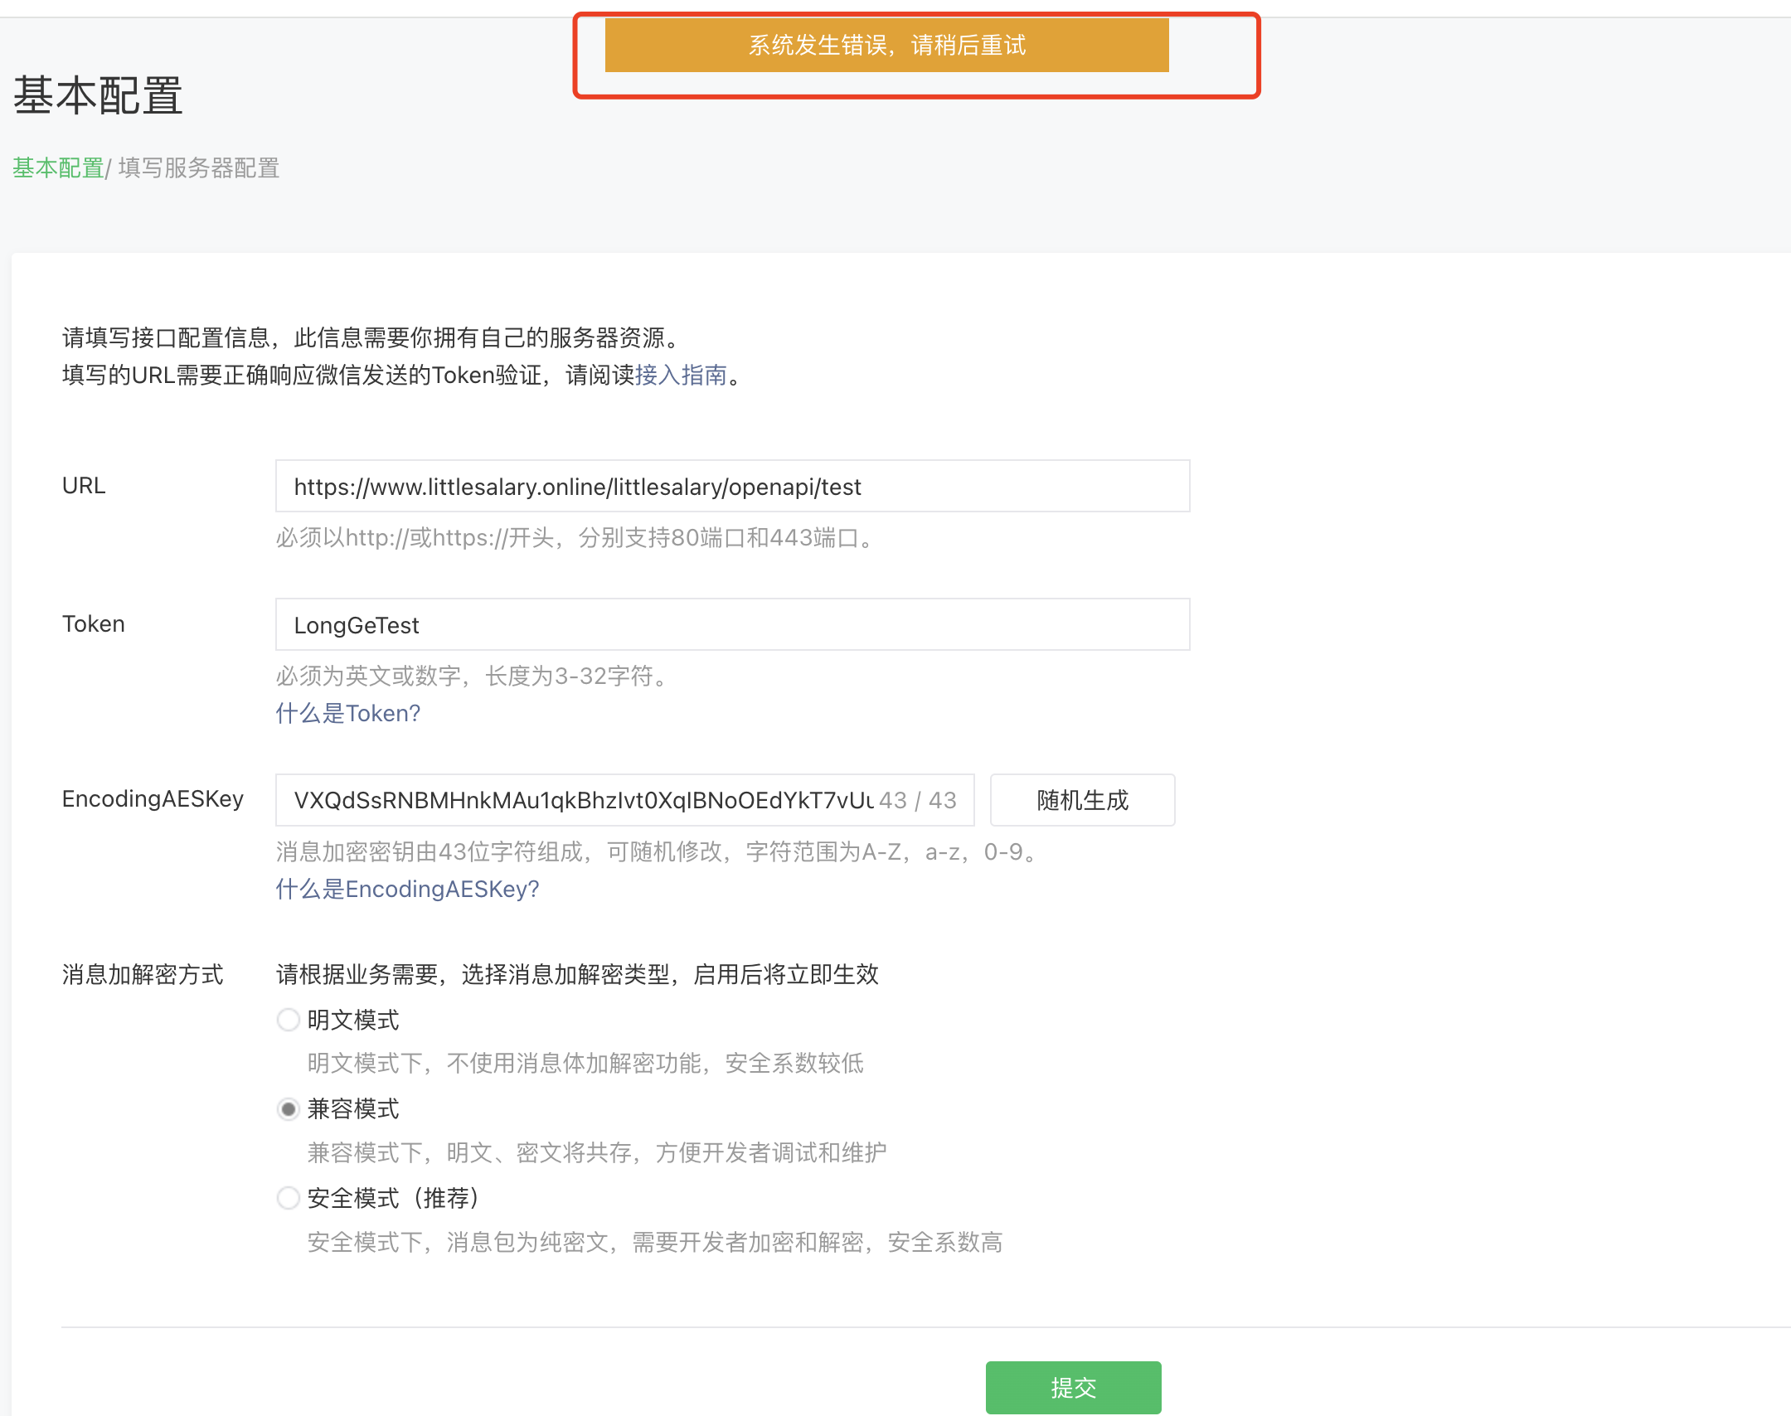Select the 安全模式（推荐） radio button
Image resolution: width=1791 pixels, height=1416 pixels.
pos(288,1198)
